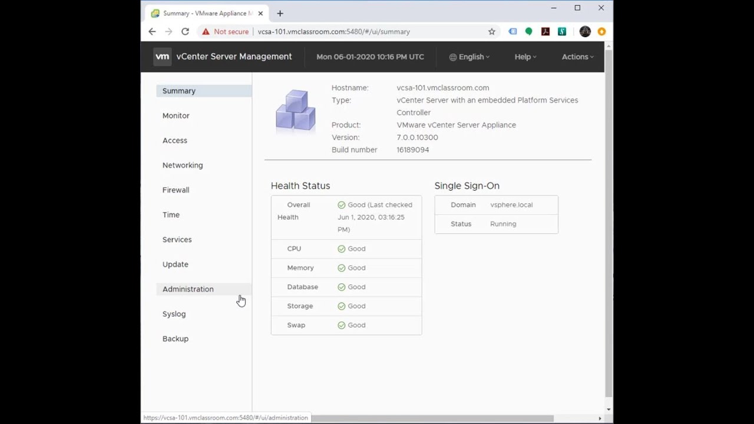Image resolution: width=754 pixels, height=424 pixels.
Task: Click the Database green check icon
Action: (x=342, y=287)
